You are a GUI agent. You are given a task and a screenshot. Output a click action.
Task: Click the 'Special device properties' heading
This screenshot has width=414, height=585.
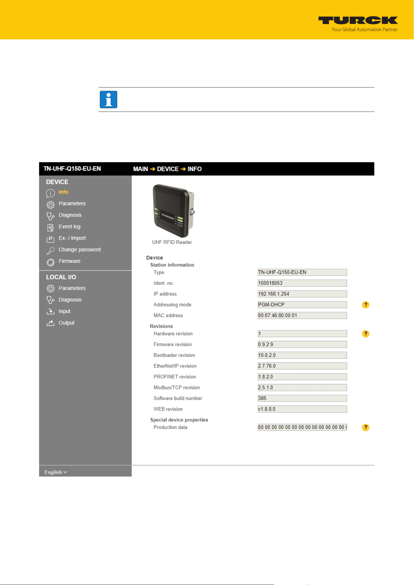[x=179, y=420]
